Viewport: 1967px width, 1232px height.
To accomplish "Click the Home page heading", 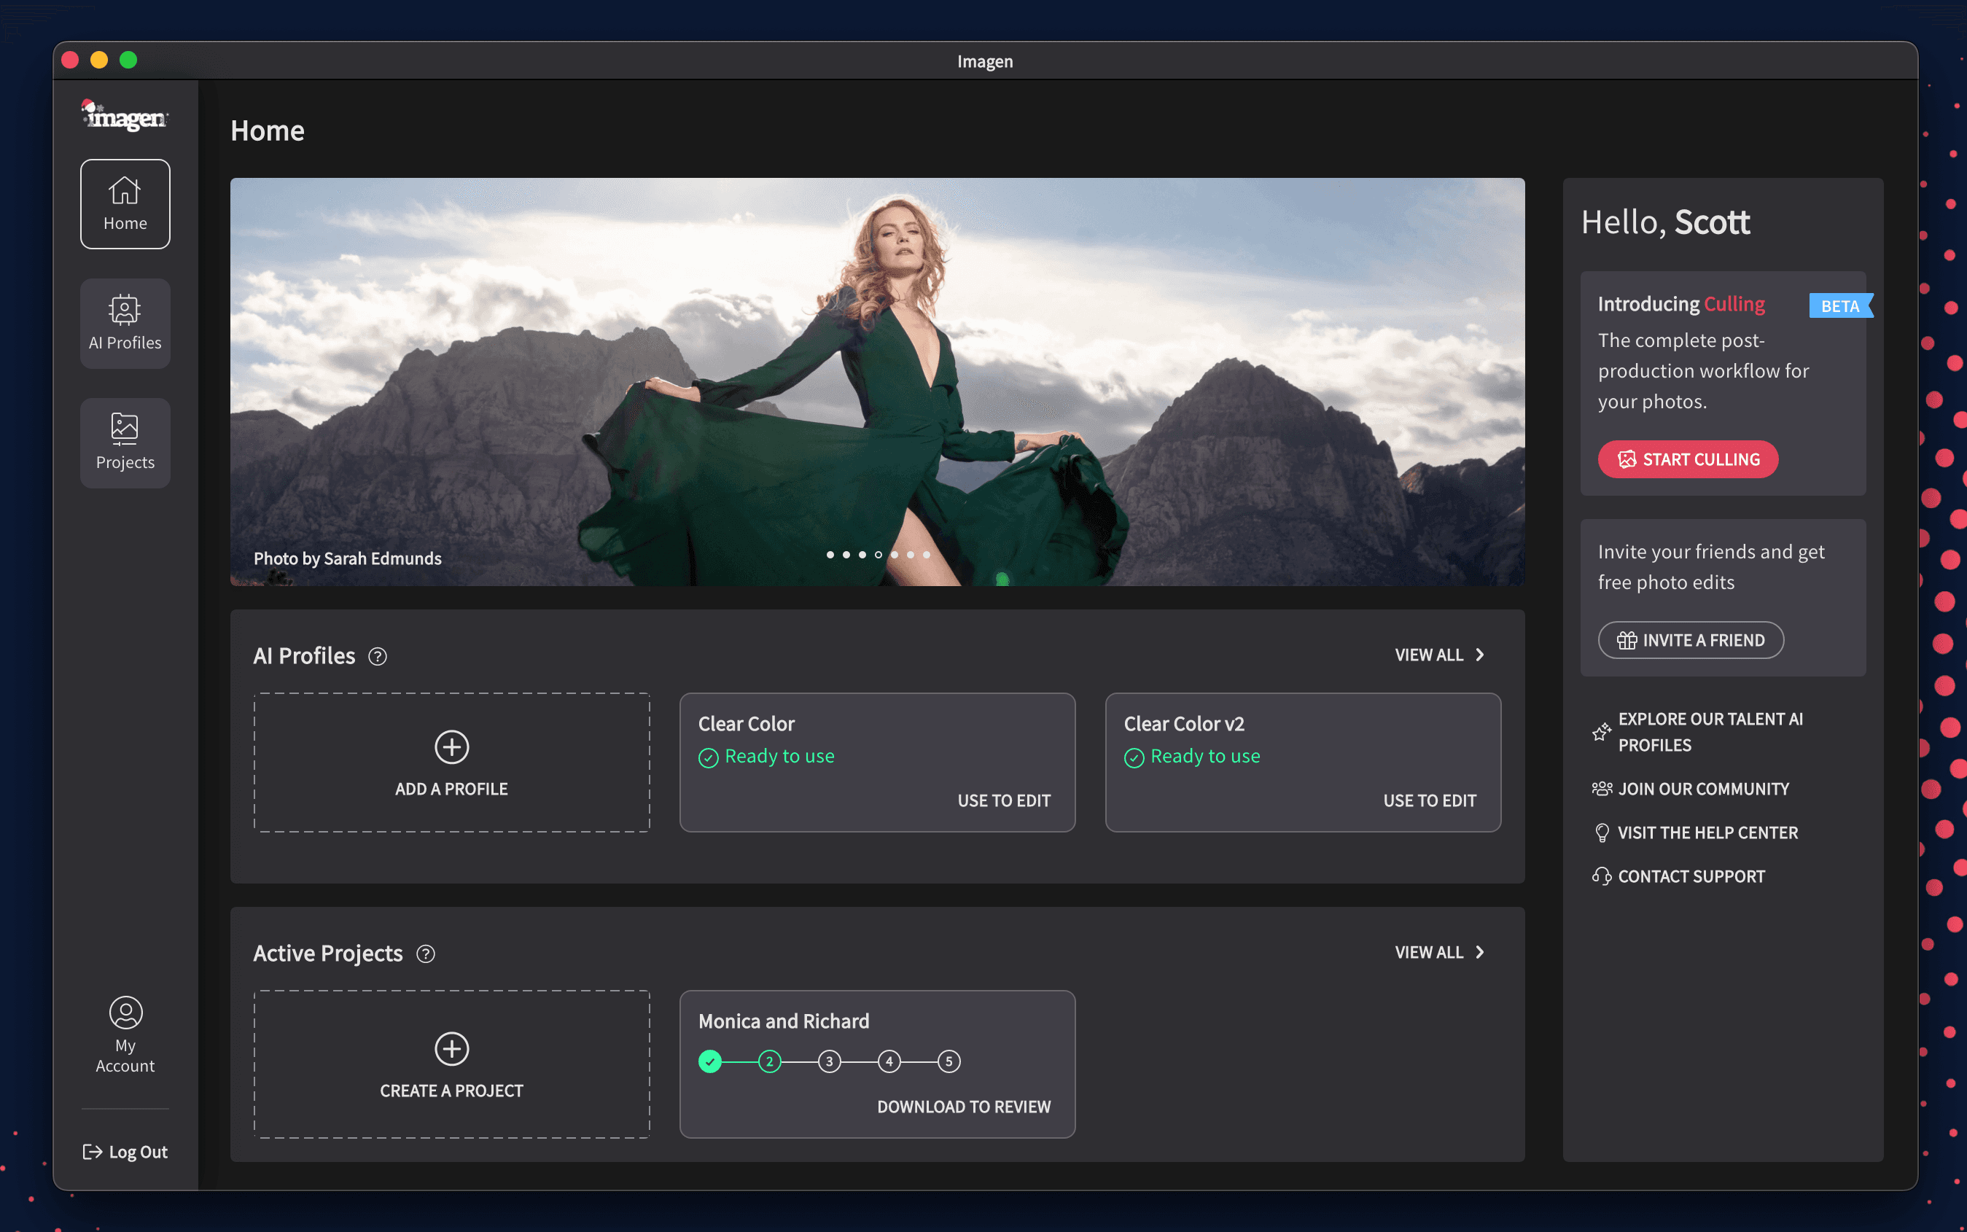I will pyautogui.click(x=268, y=130).
